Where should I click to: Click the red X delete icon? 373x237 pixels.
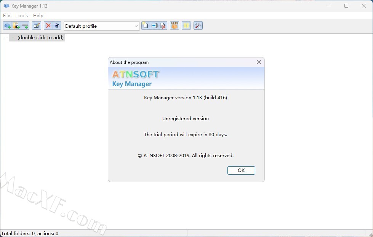coord(48,25)
